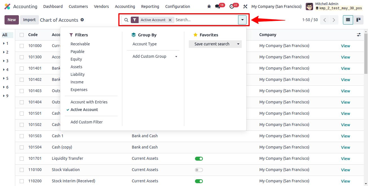Open the Configuration menu
The height and width of the screenshot is (186, 368).
[x=178, y=6]
